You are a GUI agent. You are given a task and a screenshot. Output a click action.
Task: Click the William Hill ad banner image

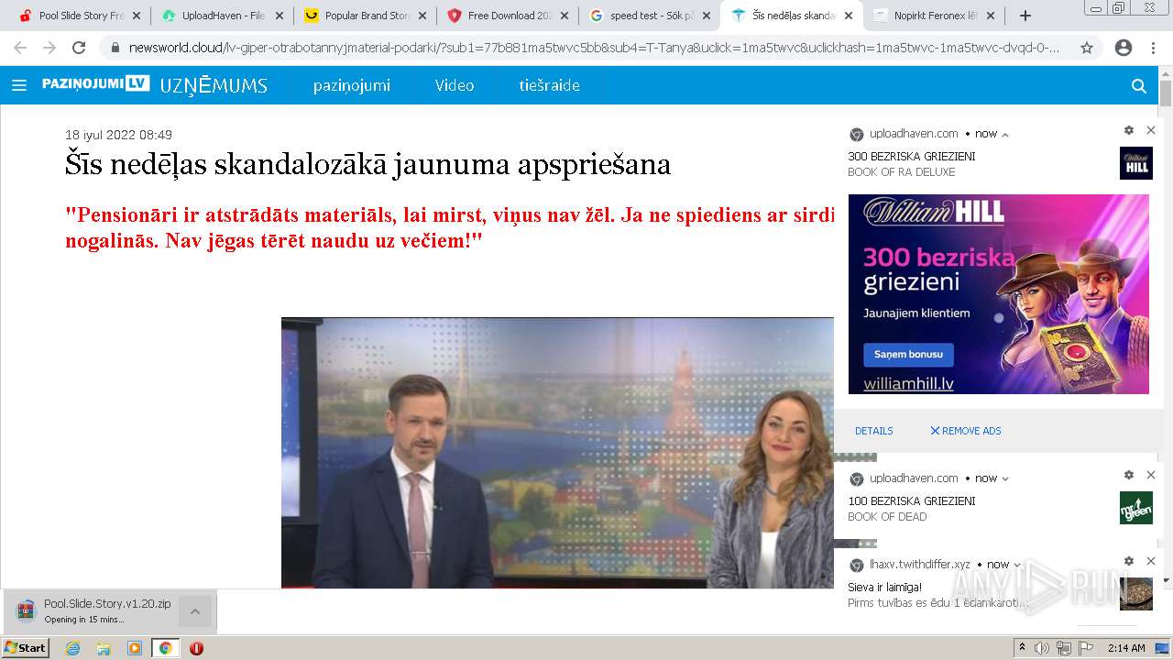pos(998,294)
